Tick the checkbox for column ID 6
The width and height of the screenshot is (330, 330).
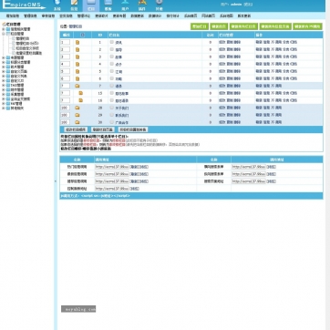point(112,78)
